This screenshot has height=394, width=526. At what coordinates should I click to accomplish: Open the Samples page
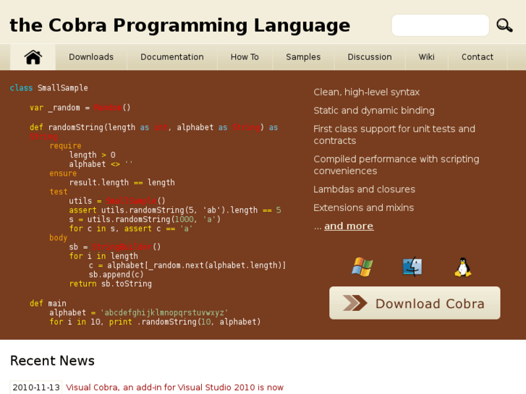coord(303,57)
